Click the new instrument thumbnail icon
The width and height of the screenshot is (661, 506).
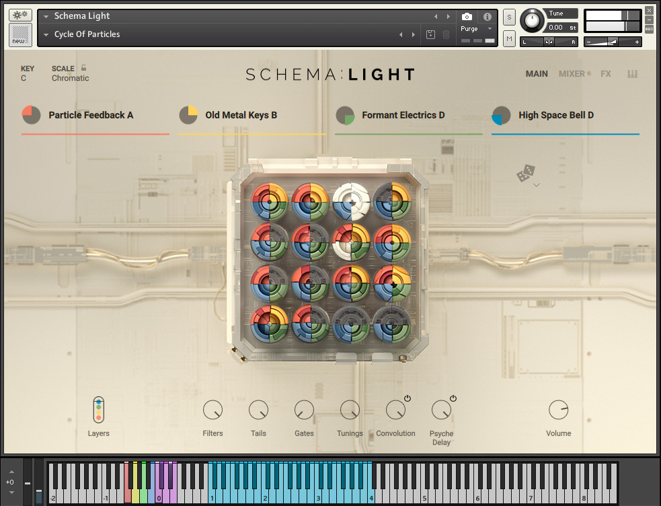click(x=20, y=34)
